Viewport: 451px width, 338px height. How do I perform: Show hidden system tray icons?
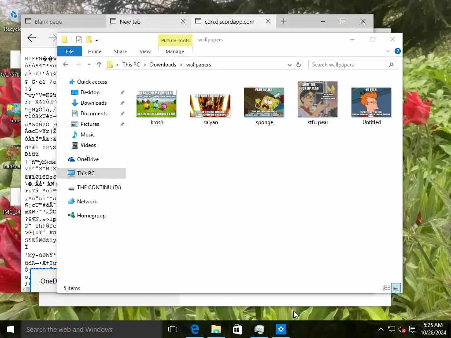[381, 329]
